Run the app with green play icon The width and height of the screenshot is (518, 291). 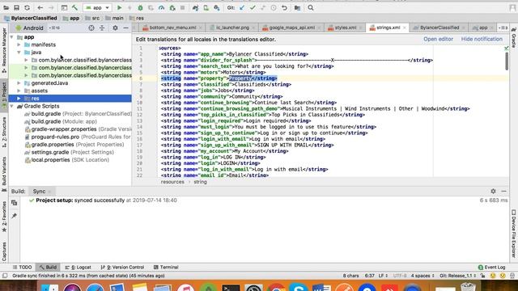[119, 7]
